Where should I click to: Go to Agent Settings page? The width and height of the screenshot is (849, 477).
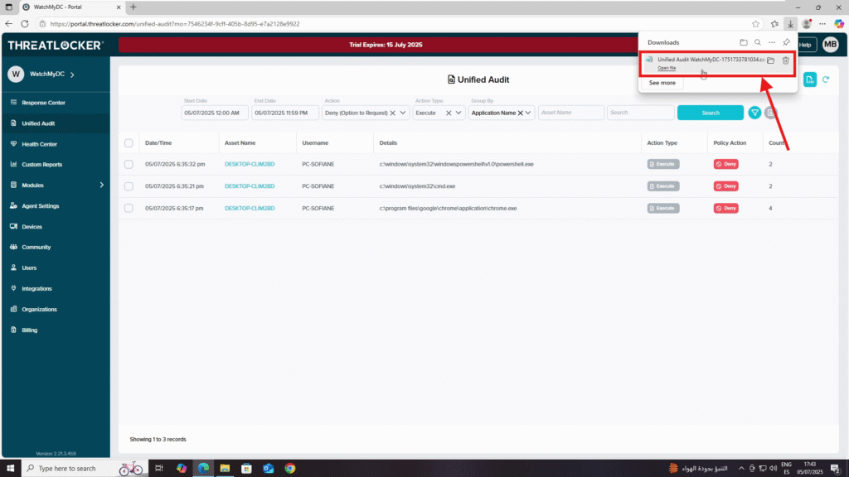click(x=40, y=206)
